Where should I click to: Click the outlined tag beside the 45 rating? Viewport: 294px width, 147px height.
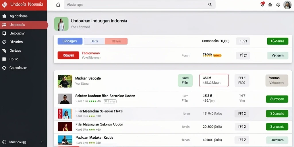(110, 101)
